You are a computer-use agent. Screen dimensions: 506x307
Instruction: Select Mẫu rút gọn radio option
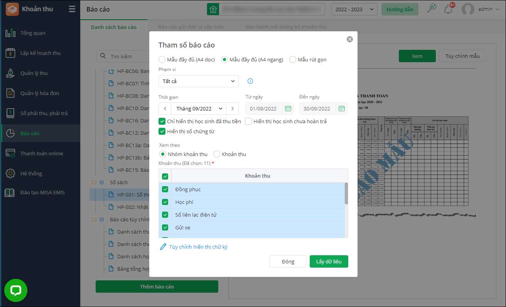click(x=293, y=59)
